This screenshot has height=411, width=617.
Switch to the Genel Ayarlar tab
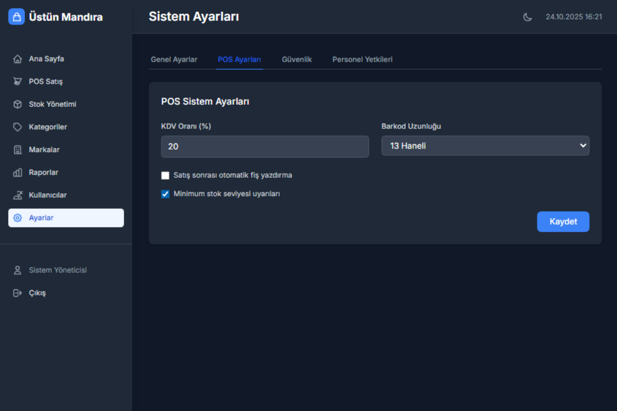(x=174, y=59)
